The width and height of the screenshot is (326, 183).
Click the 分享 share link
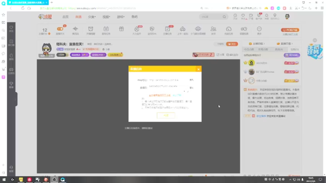tap(220, 55)
